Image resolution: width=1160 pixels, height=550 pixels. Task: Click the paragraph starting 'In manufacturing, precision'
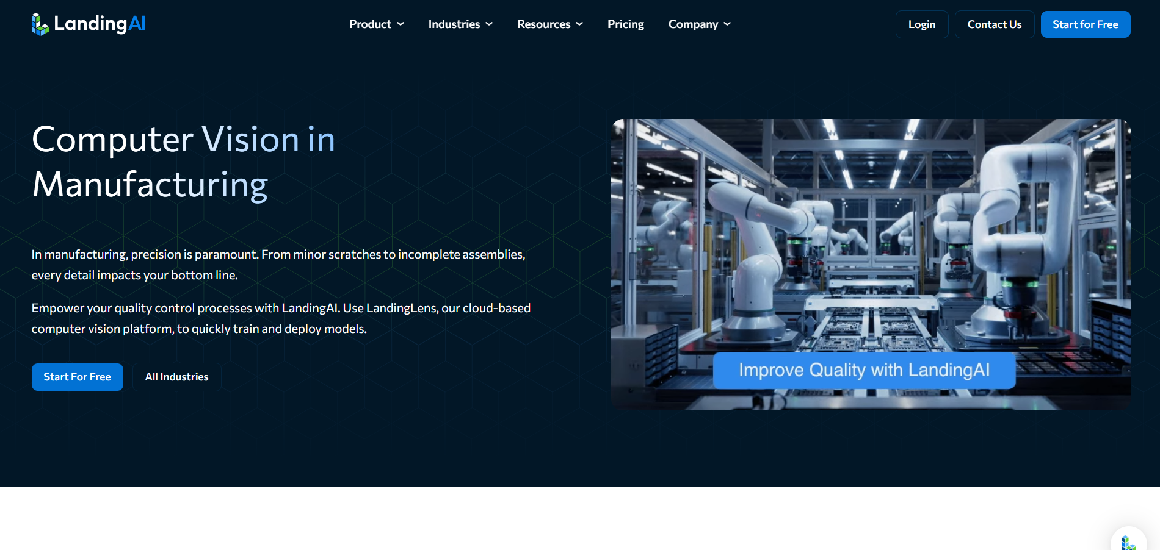tap(278, 265)
